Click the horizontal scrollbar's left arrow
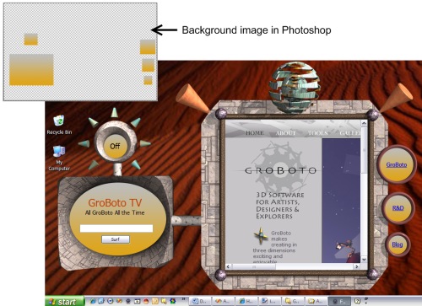This screenshot has height=306, width=422. point(228,266)
